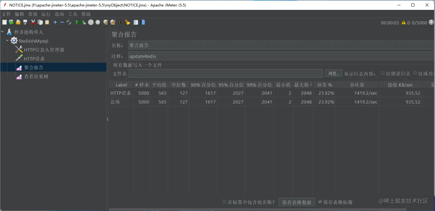This screenshot has height=211, width=435.
Task: Select the HTTP请求 tree item
Action: click(x=34, y=59)
